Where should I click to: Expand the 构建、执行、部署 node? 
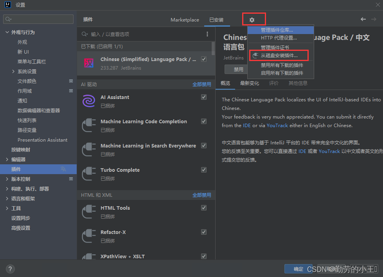[7, 189]
